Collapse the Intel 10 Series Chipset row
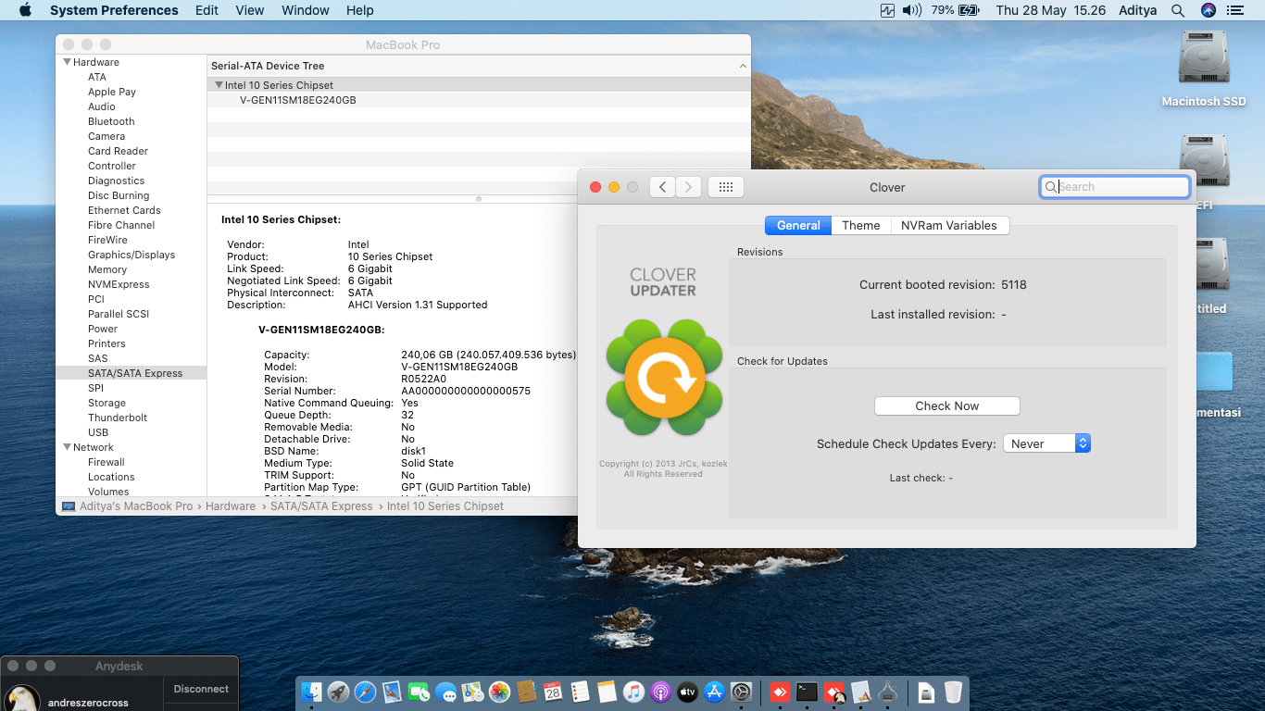This screenshot has height=711, width=1265. (219, 85)
